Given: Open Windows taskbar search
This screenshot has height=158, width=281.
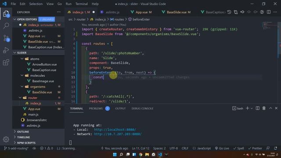Looking at the screenshot, I should point(121,154).
